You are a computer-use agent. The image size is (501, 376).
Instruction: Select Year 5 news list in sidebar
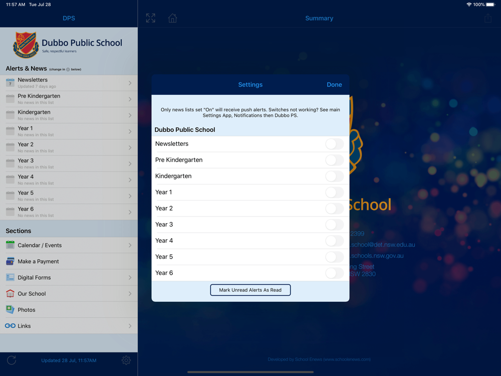coord(69,196)
